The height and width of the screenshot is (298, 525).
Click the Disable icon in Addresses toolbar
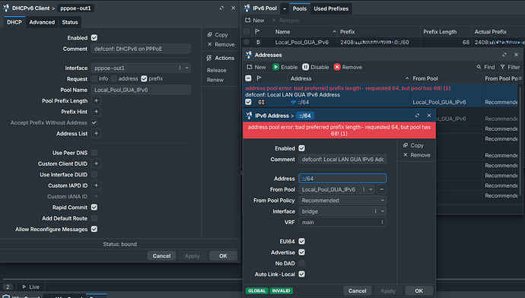click(305, 67)
